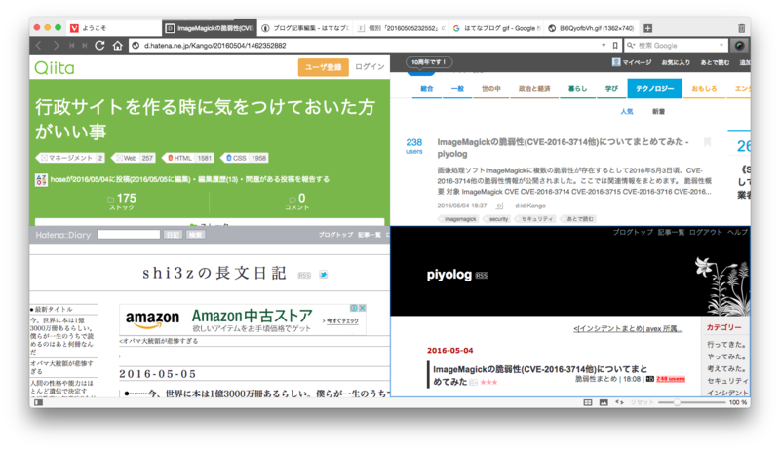Click the RSS badge next to piyolog
Image resolution: width=780 pixels, height=450 pixels.
(482, 276)
